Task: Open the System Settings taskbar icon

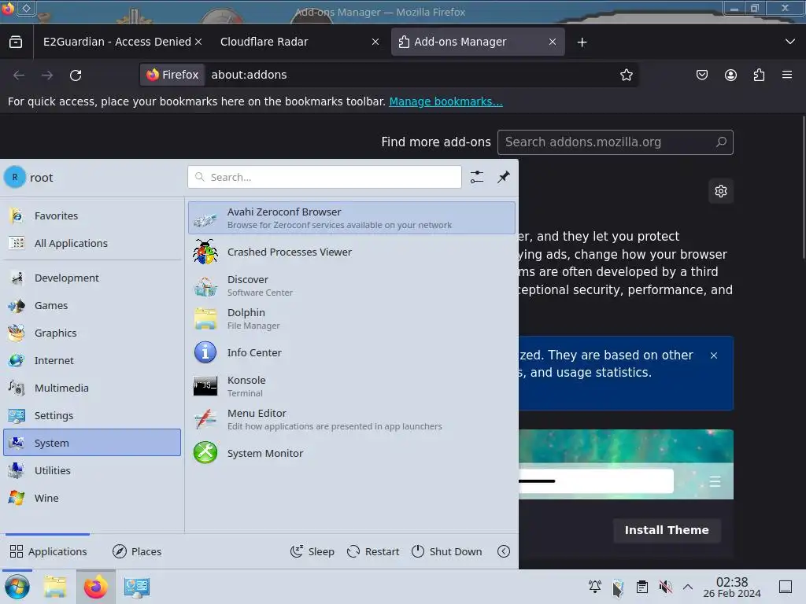Action: tap(137, 587)
